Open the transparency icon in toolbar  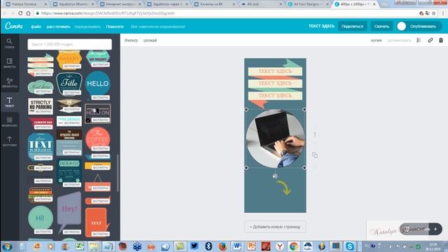(419, 41)
